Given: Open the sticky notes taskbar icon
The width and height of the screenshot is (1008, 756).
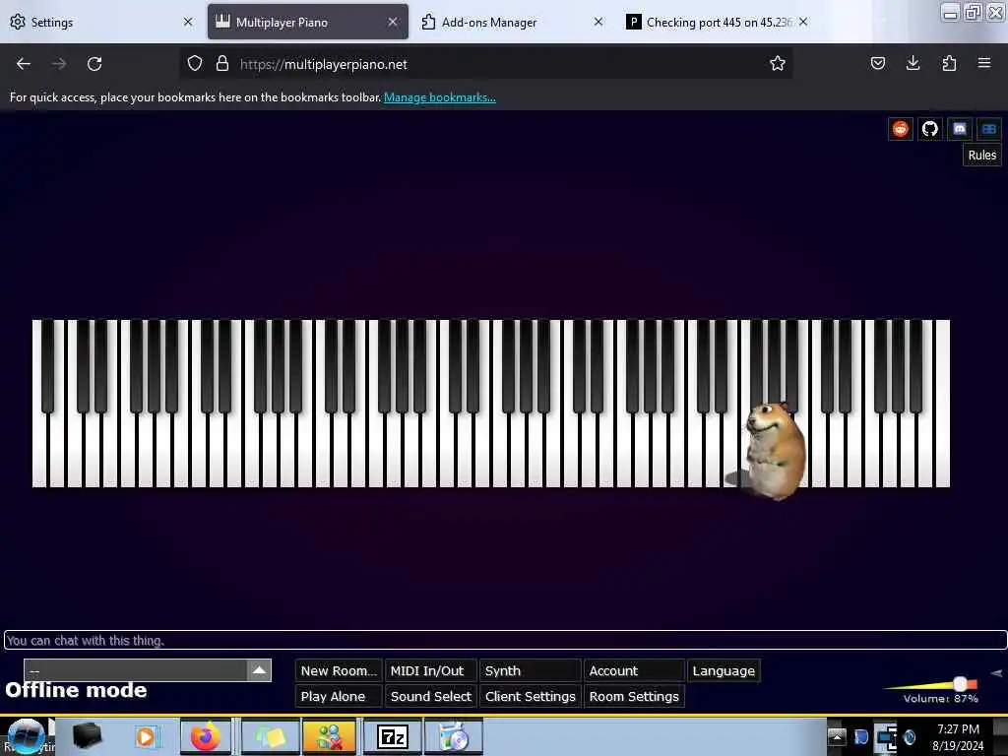Looking at the screenshot, I should tap(270, 736).
